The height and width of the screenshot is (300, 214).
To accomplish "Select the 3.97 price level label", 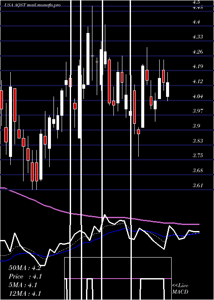I will coord(198,111).
